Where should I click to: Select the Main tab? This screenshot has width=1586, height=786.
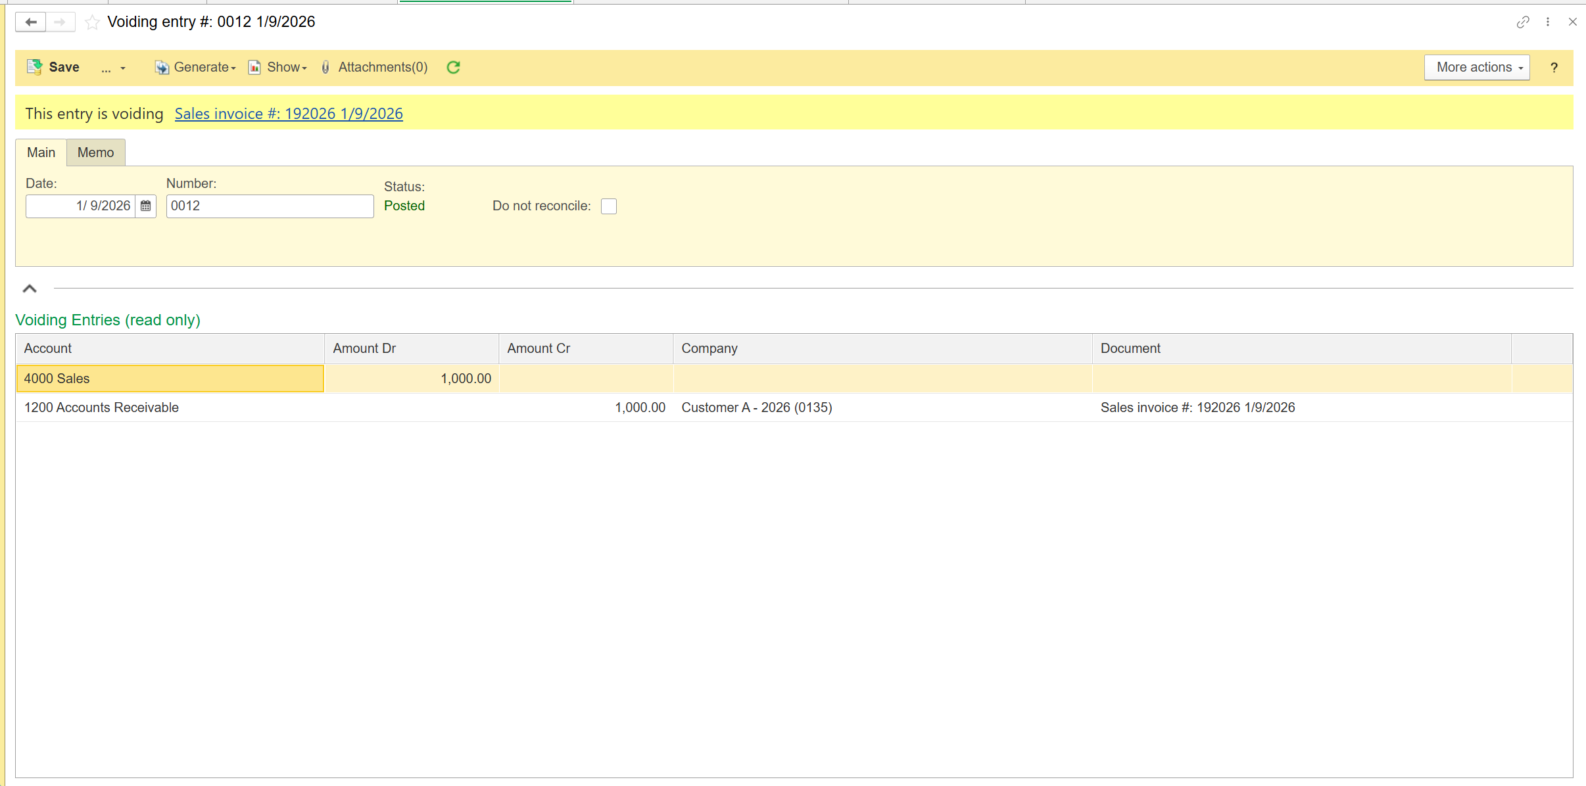click(41, 152)
